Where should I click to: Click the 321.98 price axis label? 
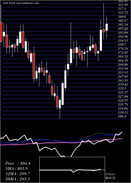click(x=123, y=5)
